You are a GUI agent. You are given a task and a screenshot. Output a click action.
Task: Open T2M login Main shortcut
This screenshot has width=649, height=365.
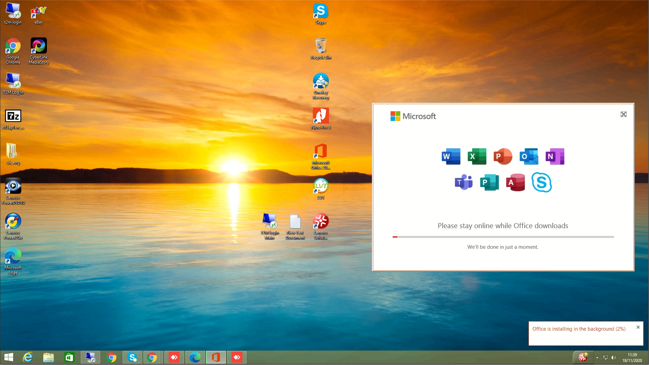[269, 226]
